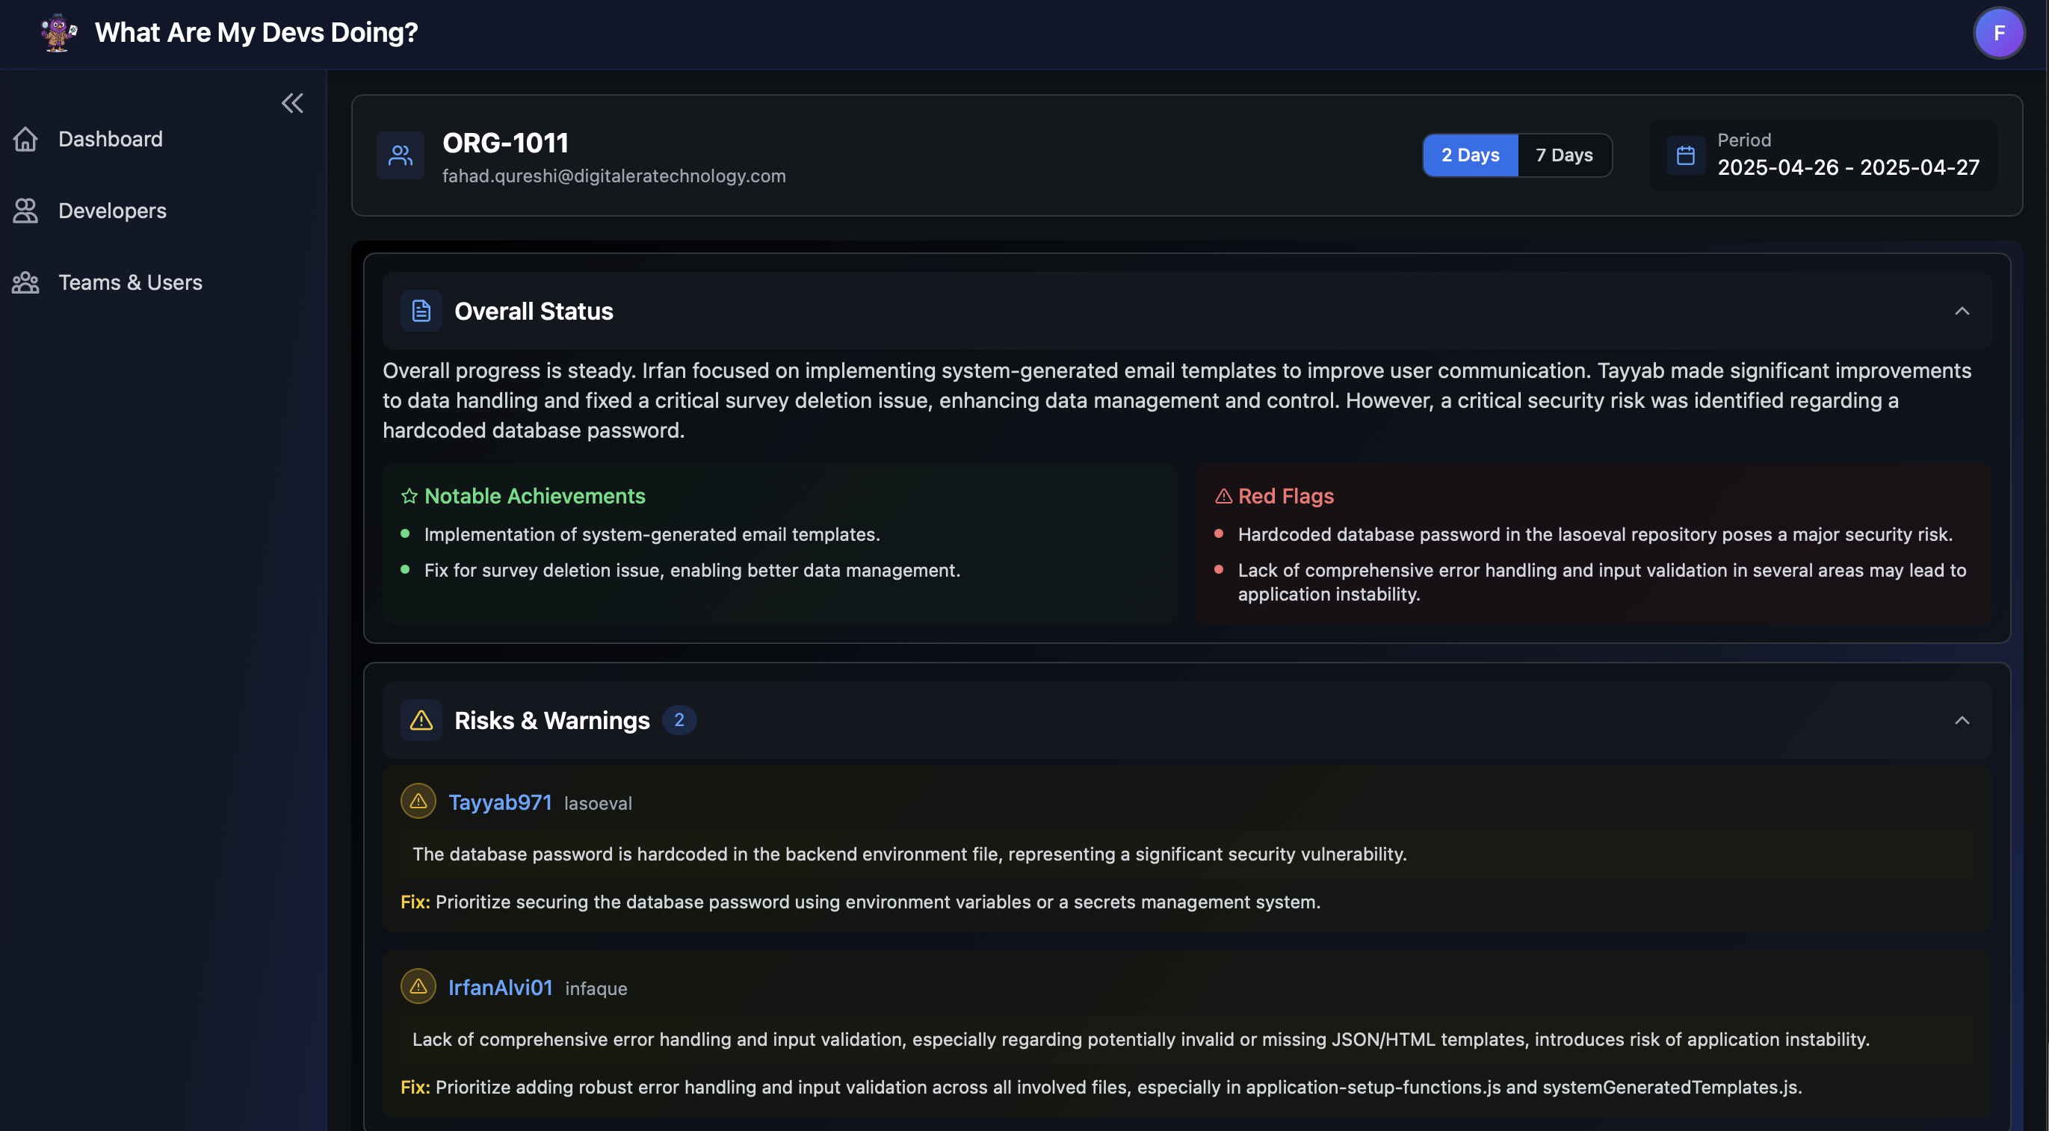The width and height of the screenshot is (2049, 1131).
Task: Click the IrfanAlvi01 risk description about JSON/HTML templates
Action: point(1140,1041)
